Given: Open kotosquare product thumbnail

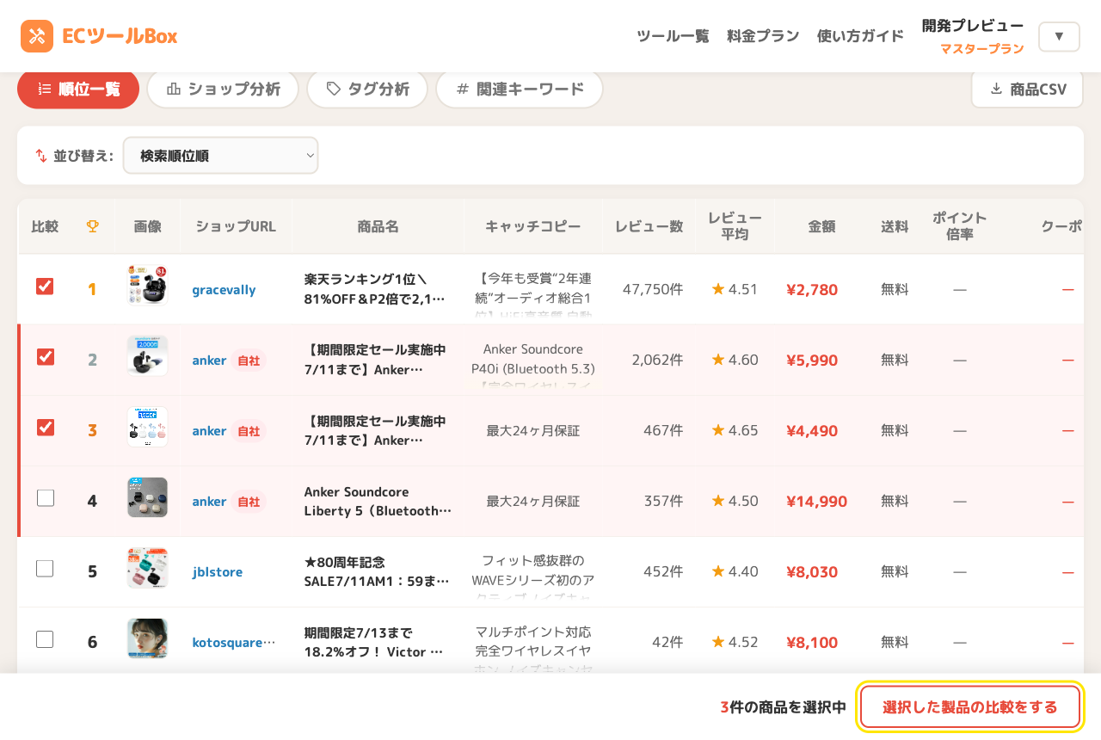Looking at the screenshot, I should (x=147, y=638).
